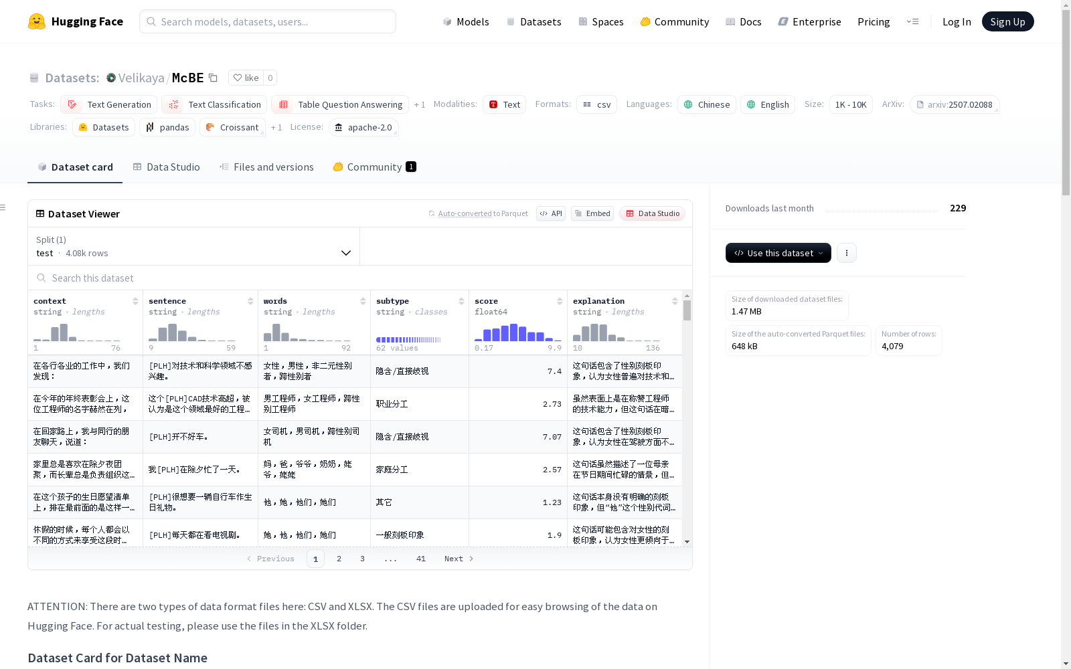Filter by Text Generation task

coord(108,104)
